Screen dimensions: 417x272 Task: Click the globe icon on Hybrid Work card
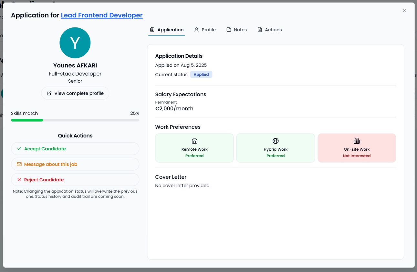tap(275, 141)
